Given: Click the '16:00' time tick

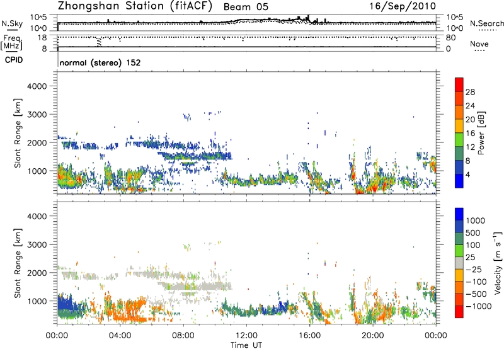Looking at the screenshot, I should (x=309, y=336).
